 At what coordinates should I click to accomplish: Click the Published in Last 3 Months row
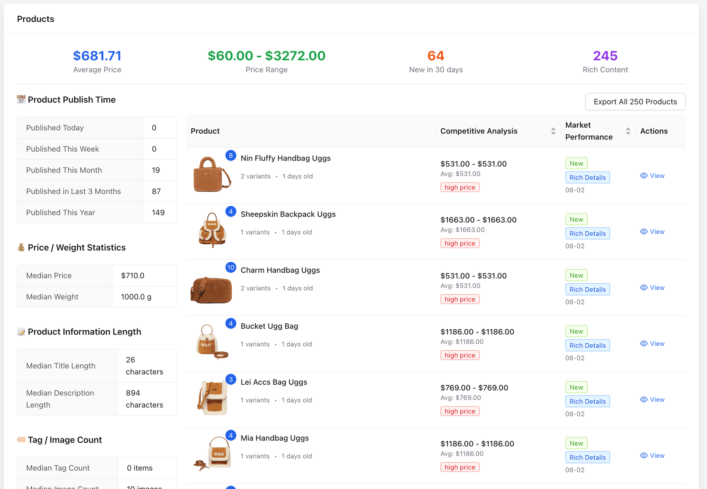(97, 191)
